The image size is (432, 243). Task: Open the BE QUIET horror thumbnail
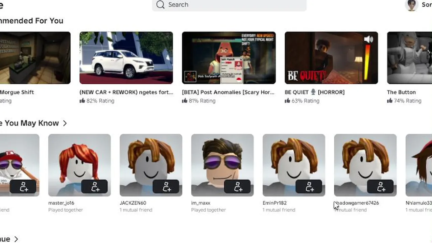click(331, 58)
